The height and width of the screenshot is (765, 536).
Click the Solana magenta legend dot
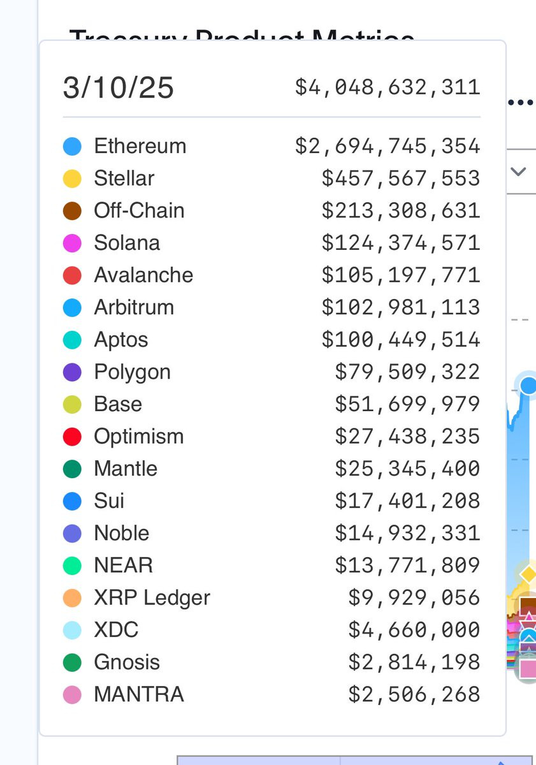tap(73, 244)
